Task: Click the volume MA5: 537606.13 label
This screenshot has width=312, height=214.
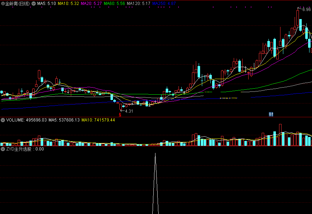Action: click(64, 120)
